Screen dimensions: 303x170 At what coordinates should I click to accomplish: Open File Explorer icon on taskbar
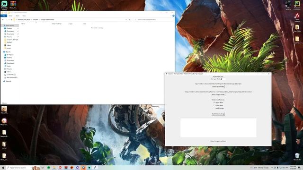click(x=54, y=168)
